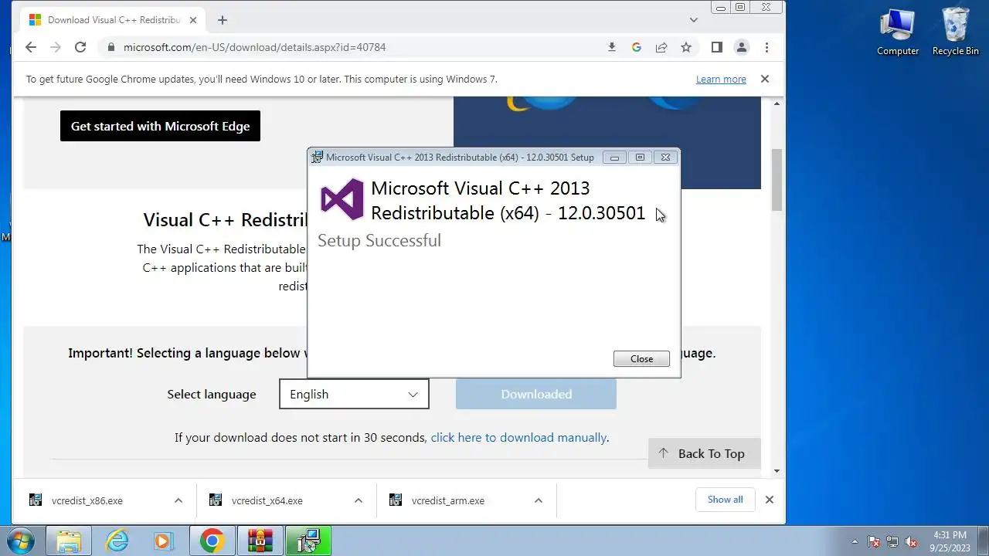
Task: Click the Chrome forward arrow
Action: point(56,47)
